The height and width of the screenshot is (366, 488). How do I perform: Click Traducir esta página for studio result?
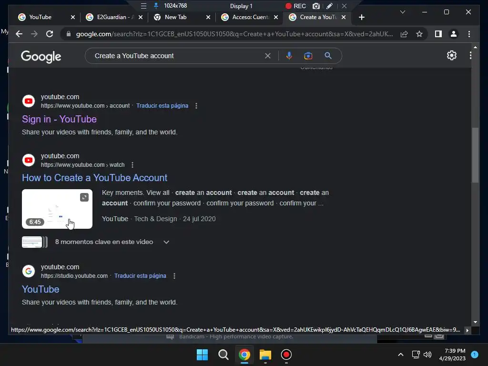[140, 276]
